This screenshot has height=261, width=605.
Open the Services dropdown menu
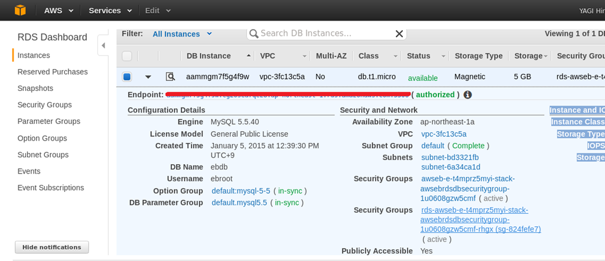[109, 11]
